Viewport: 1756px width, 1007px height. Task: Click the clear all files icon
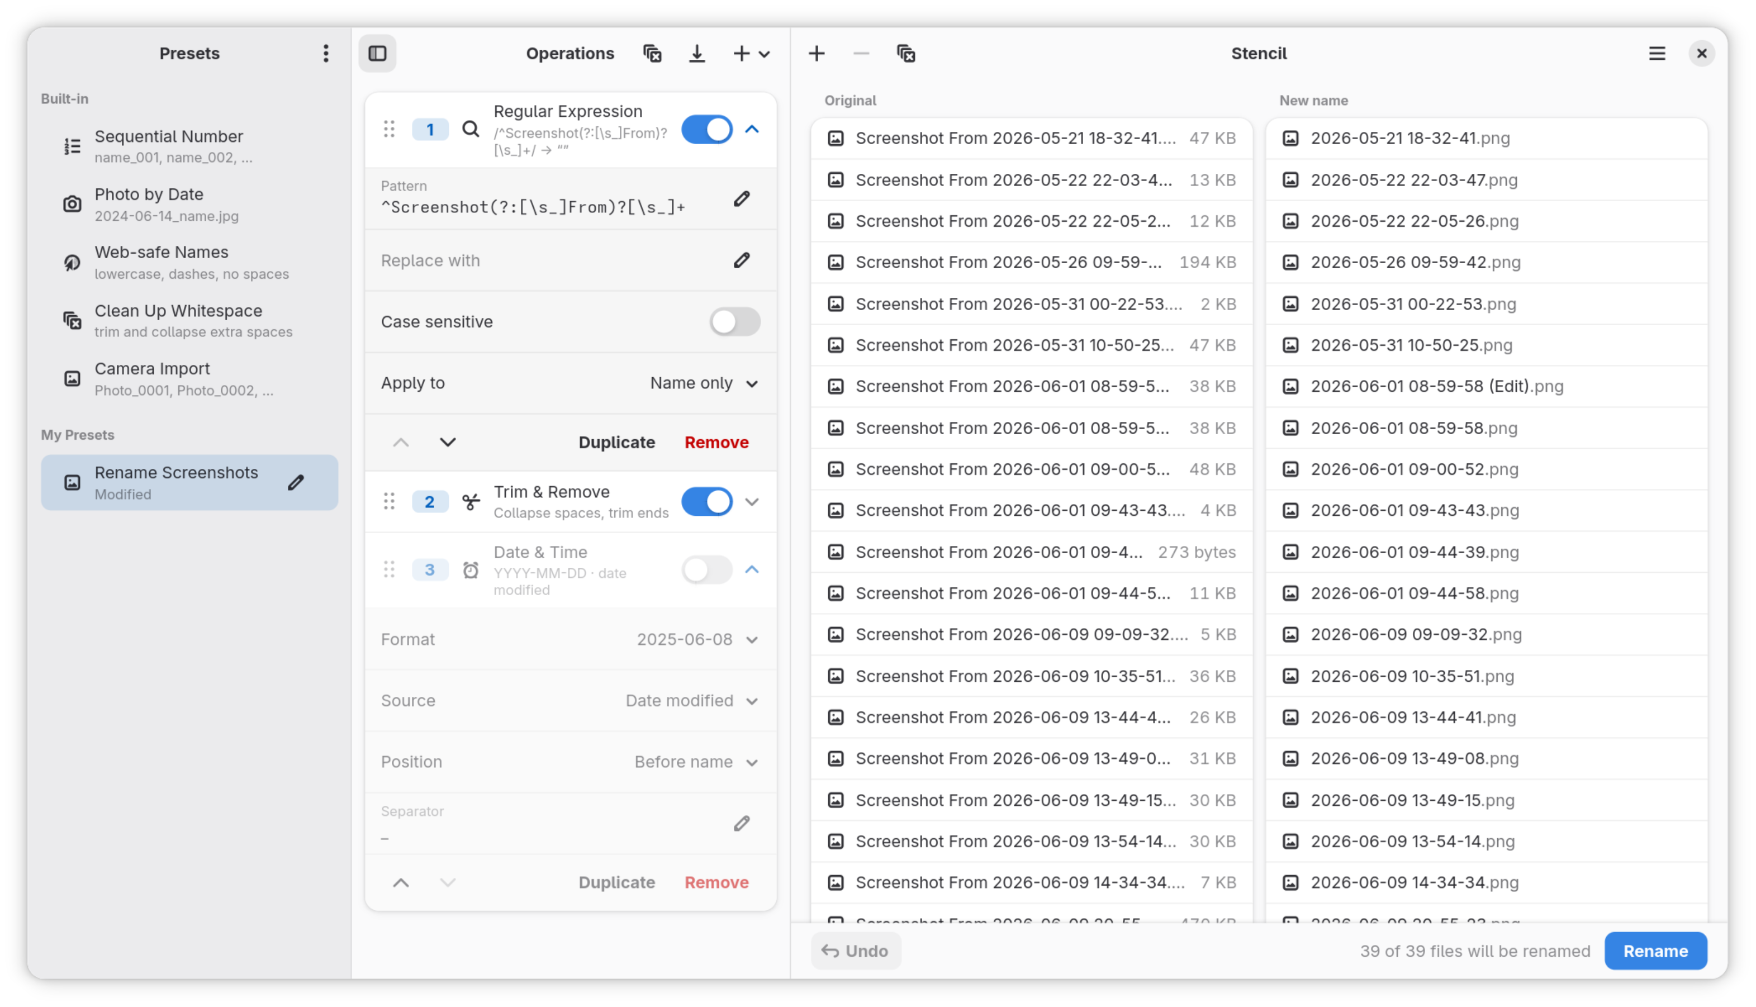coord(906,53)
